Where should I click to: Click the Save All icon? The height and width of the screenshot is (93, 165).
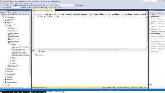[x=17, y=5]
